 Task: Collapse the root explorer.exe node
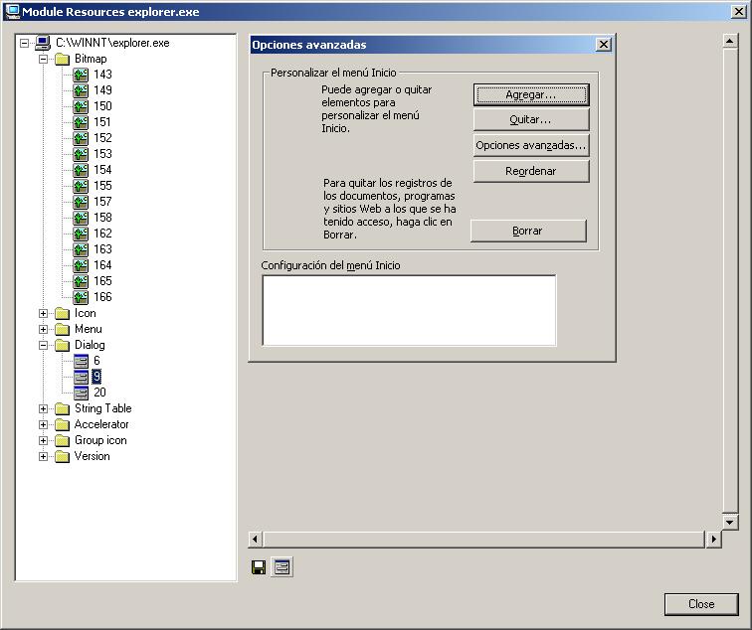pos(24,43)
